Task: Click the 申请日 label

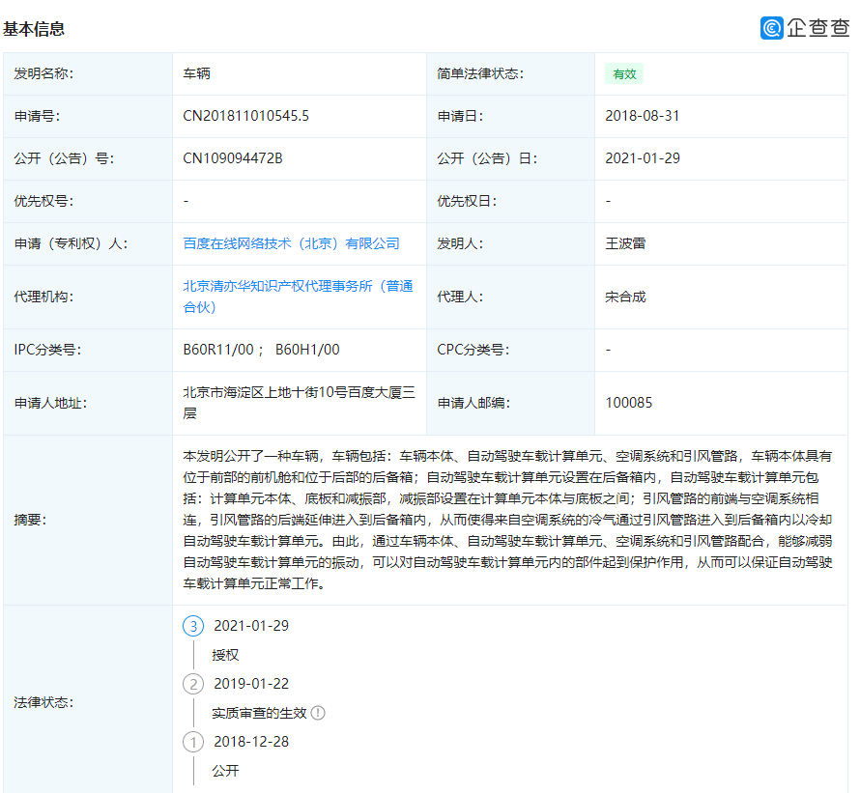Action: pos(460,116)
